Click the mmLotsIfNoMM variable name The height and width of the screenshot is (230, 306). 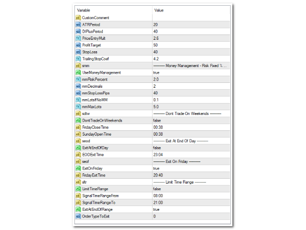coord(95,100)
